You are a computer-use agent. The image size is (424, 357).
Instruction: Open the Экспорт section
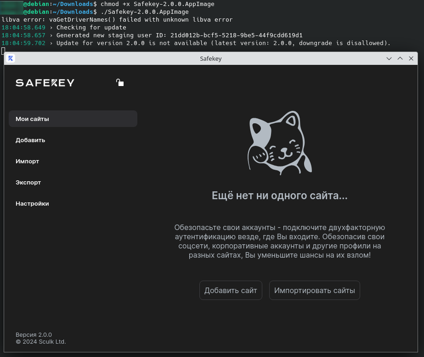click(x=28, y=182)
